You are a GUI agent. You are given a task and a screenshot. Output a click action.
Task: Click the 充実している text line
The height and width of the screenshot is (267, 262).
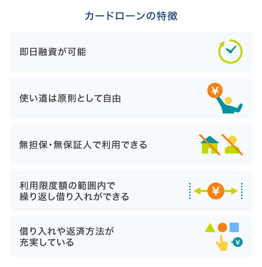click(47, 243)
